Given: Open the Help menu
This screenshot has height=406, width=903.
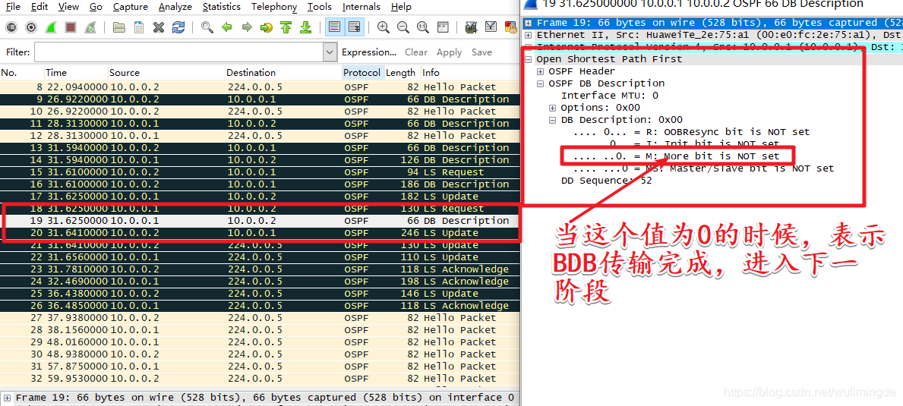Looking at the screenshot, I should coord(401,7).
